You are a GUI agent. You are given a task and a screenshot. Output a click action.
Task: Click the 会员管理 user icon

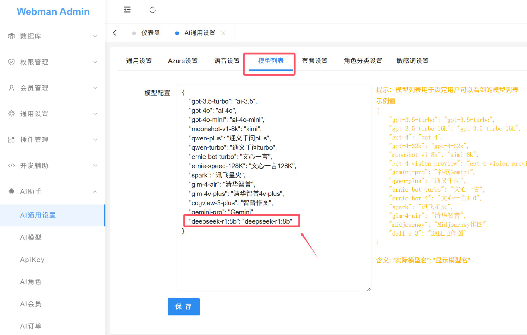click(11, 88)
